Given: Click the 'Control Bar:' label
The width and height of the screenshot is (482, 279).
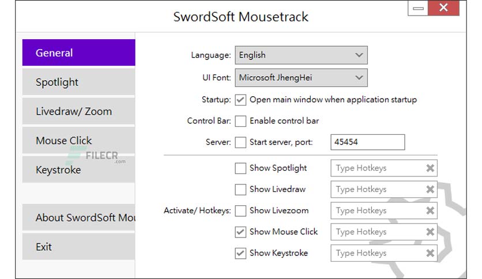Looking at the screenshot, I should pos(209,120).
